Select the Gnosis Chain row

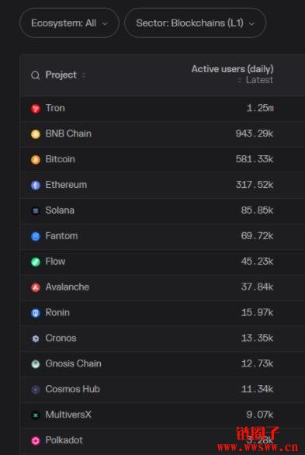point(164,364)
